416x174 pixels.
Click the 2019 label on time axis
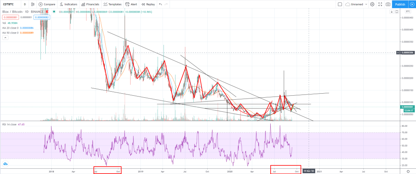pyautogui.click(x=141, y=171)
